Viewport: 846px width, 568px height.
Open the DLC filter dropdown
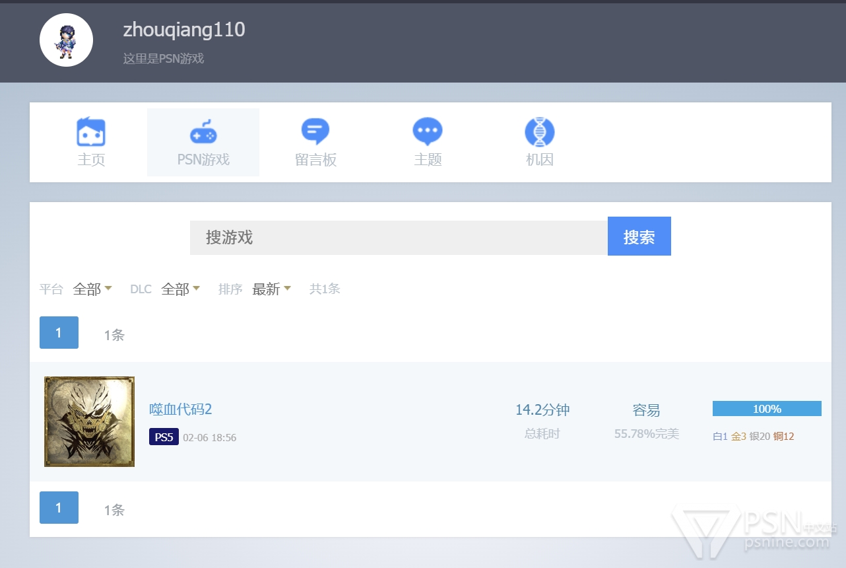point(180,289)
